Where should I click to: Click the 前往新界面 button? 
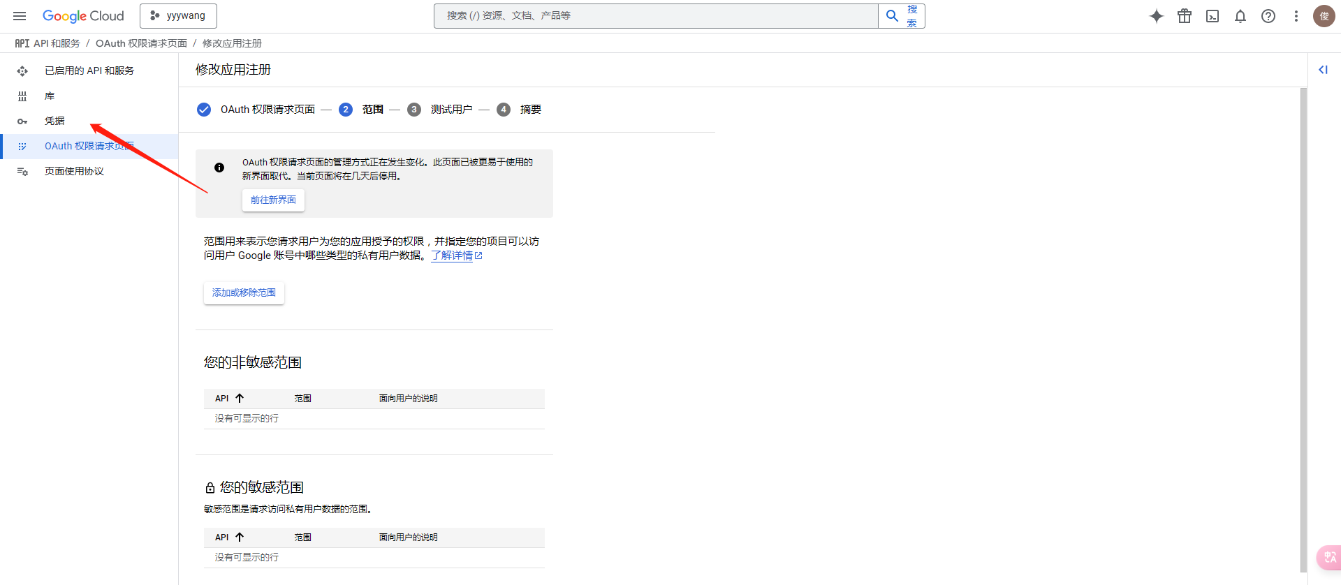coord(273,200)
